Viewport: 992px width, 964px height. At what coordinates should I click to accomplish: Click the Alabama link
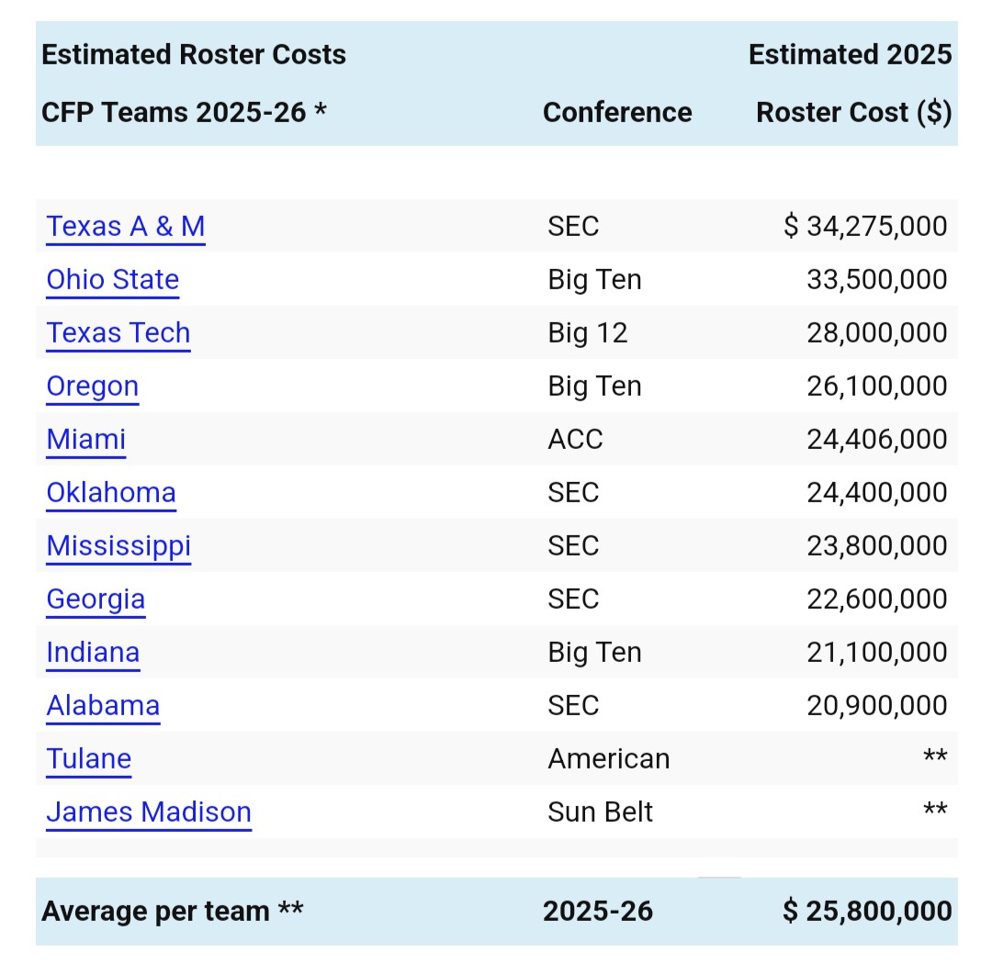[103, 706]
